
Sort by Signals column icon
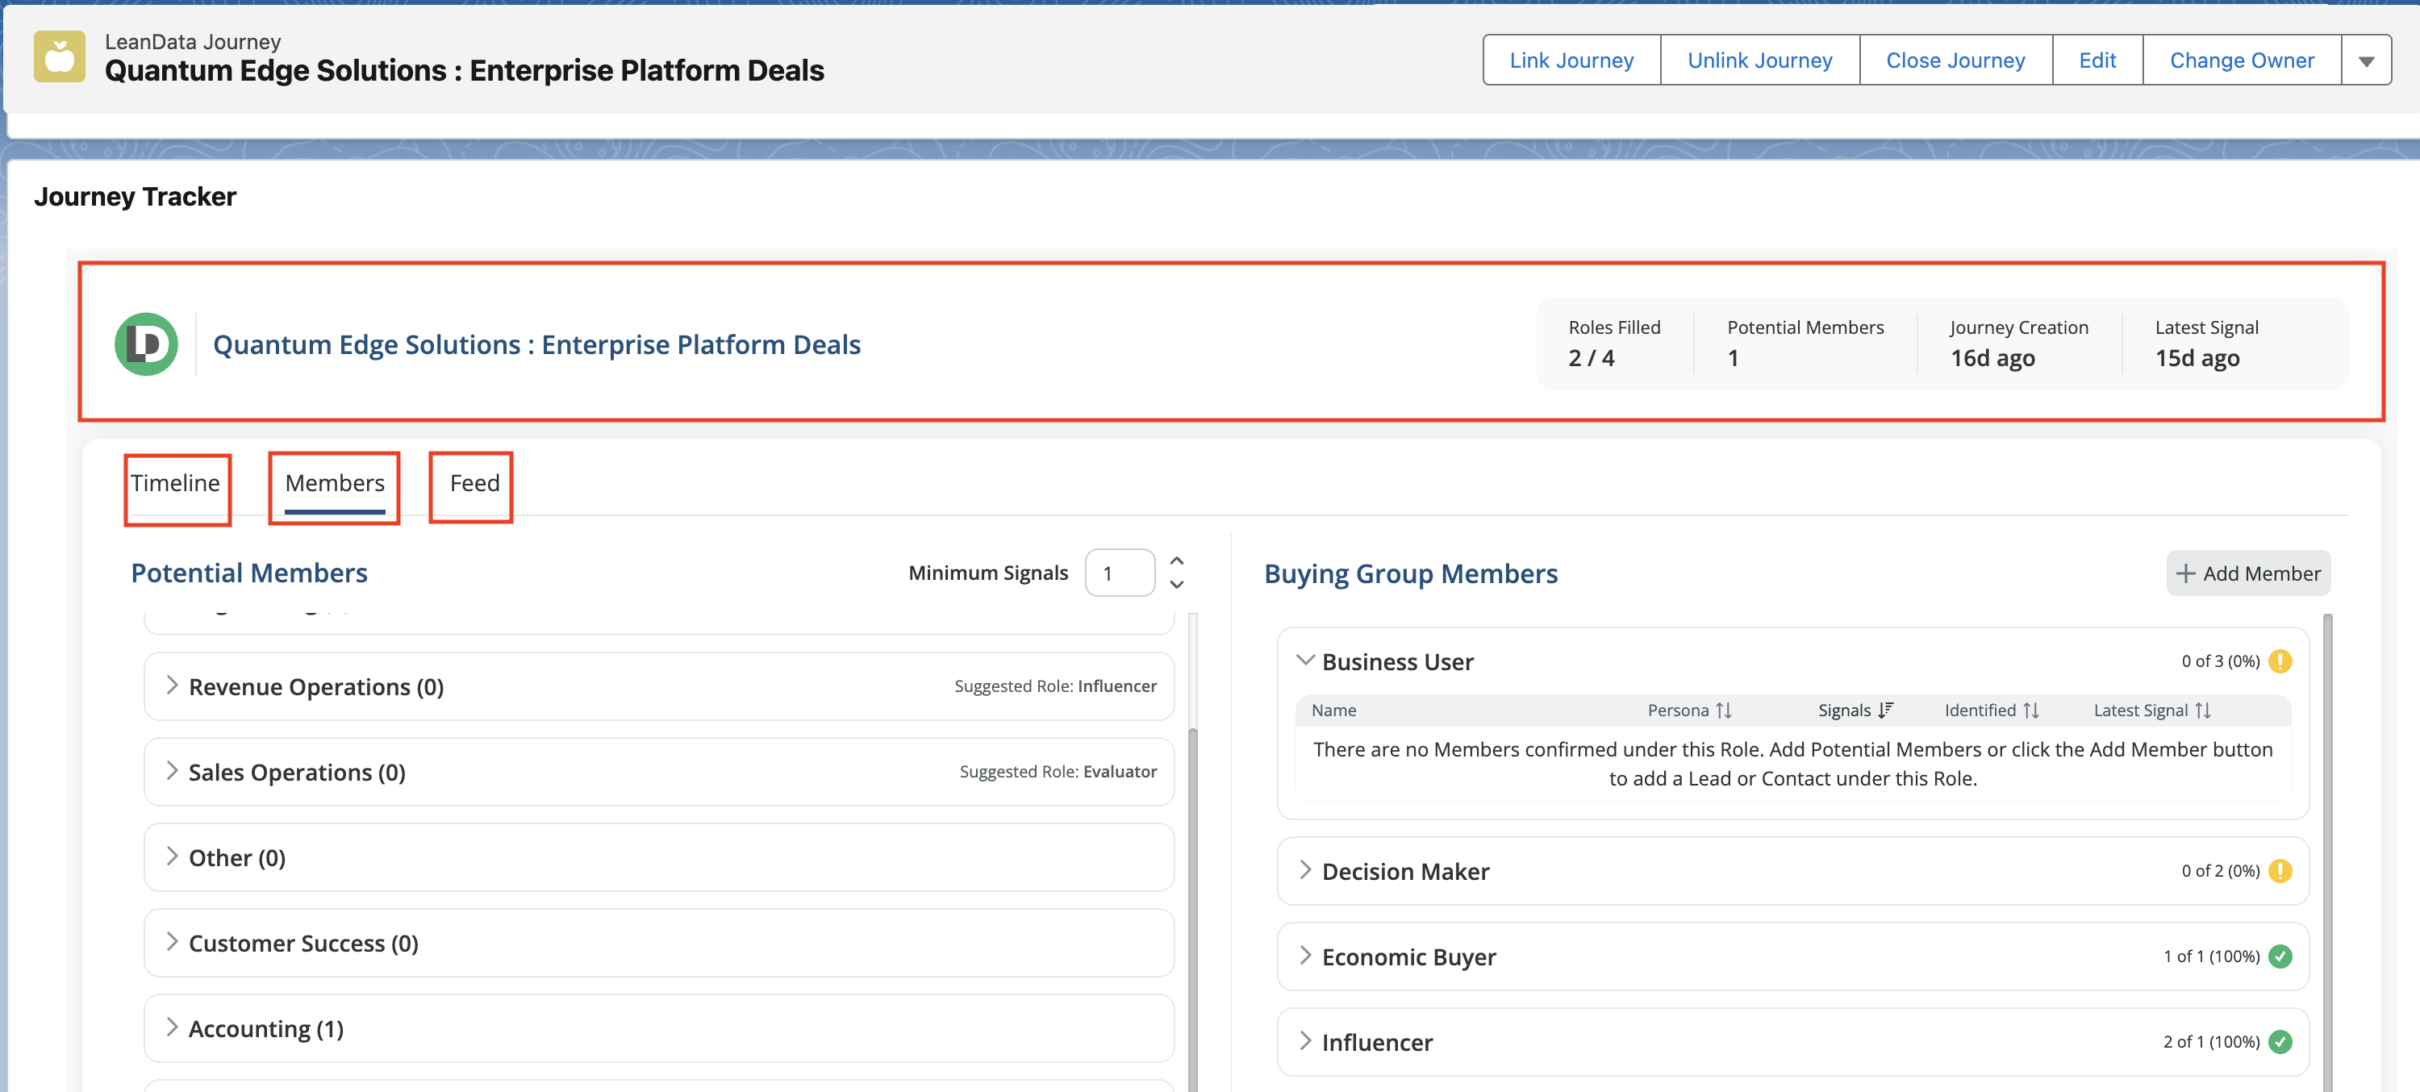tap(1884, 710)
